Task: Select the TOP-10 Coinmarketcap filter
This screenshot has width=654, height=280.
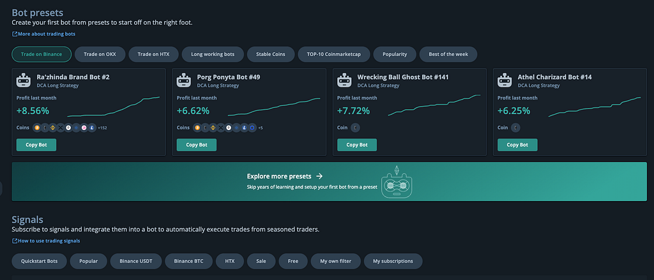Action: point(333,54)
